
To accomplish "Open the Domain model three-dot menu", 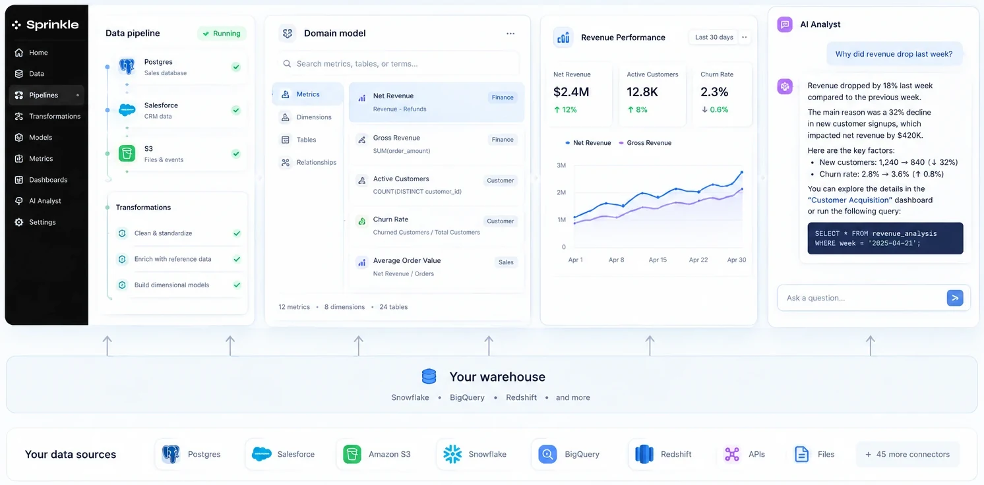I will coord(510,34).
